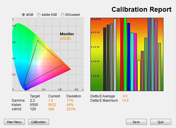Click the Kelvin current value 9622

tap(52, 105)
